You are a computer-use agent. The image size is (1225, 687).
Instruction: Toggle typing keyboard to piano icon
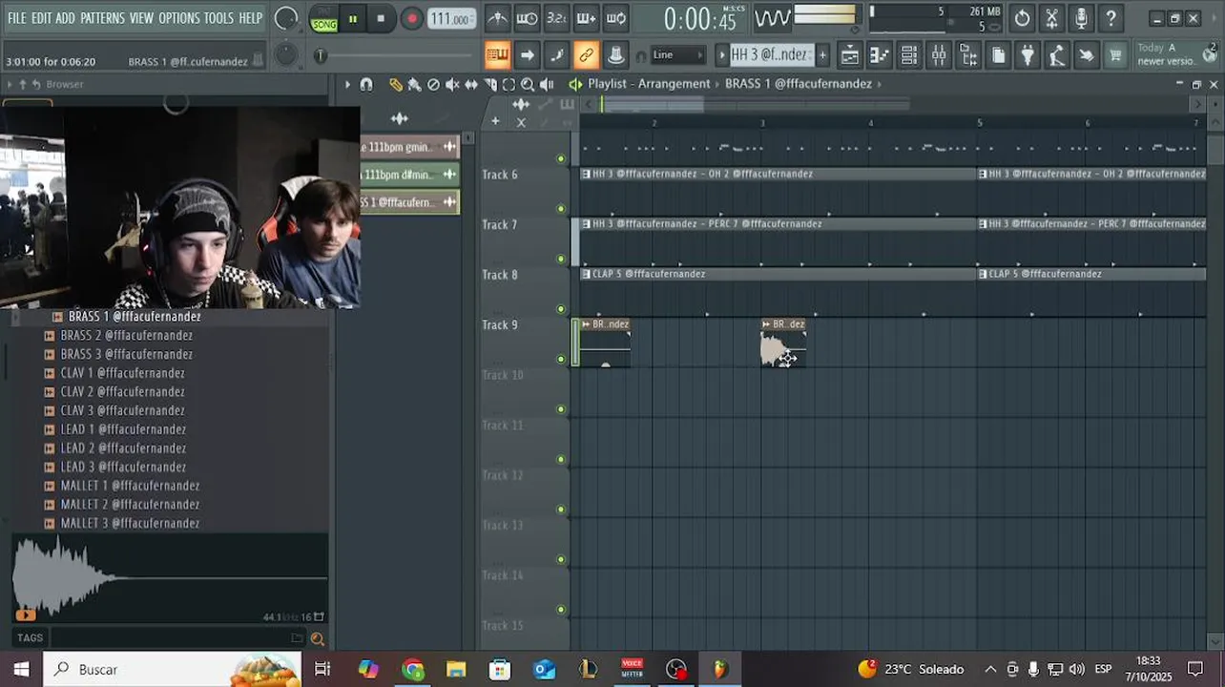coord(497,55)
